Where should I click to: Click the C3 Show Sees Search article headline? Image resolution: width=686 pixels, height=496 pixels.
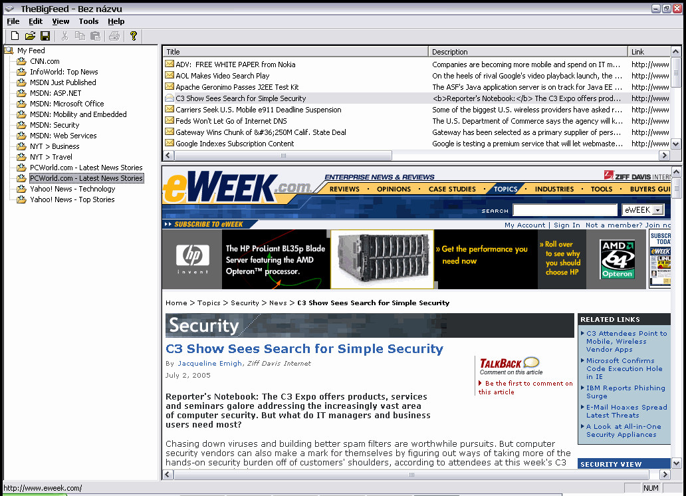coord(304,349)
